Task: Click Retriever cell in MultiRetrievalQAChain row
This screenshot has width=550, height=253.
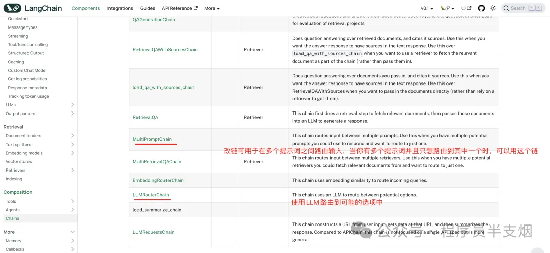Action: tap(254, 162)
